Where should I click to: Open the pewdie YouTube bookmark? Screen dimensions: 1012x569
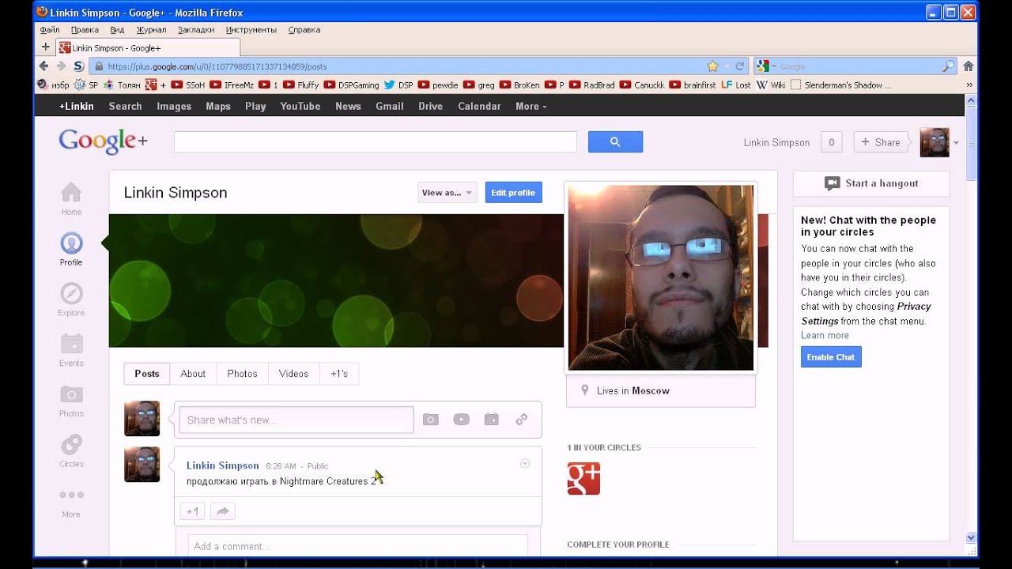tap(439, 85)
